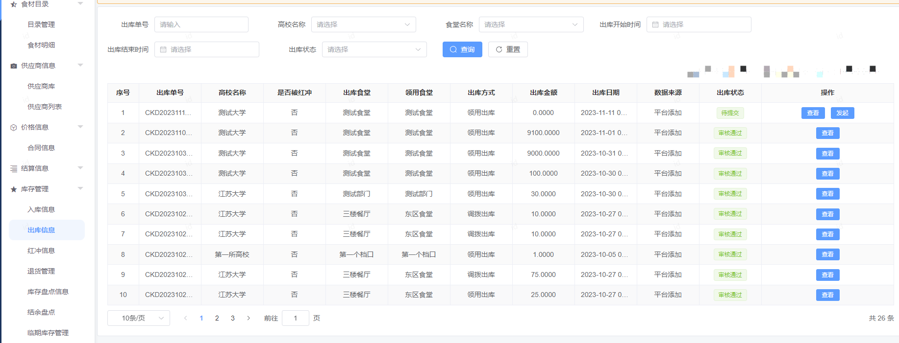This screenshot has width=899, height=343.
Task: Click the 是否被红冲 column header
Action: 295,92
